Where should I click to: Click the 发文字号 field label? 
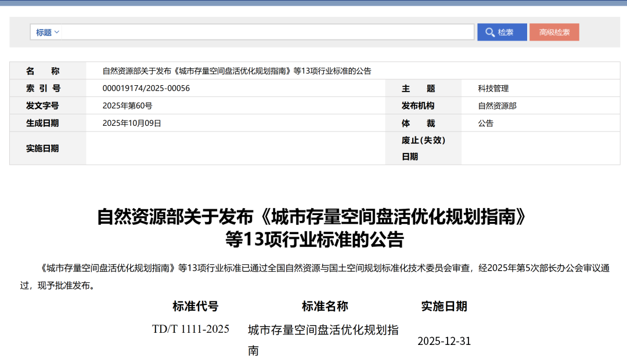click(x=42, y=106)
